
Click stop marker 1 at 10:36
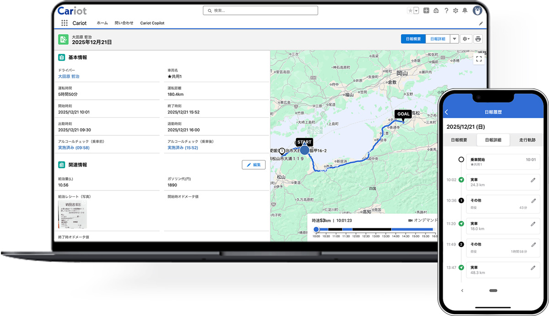tap(461, 200)
